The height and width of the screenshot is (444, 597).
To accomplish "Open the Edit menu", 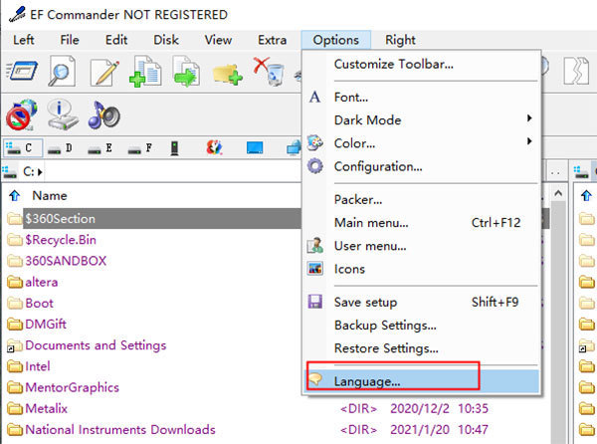I will click(x=116, y=40).
